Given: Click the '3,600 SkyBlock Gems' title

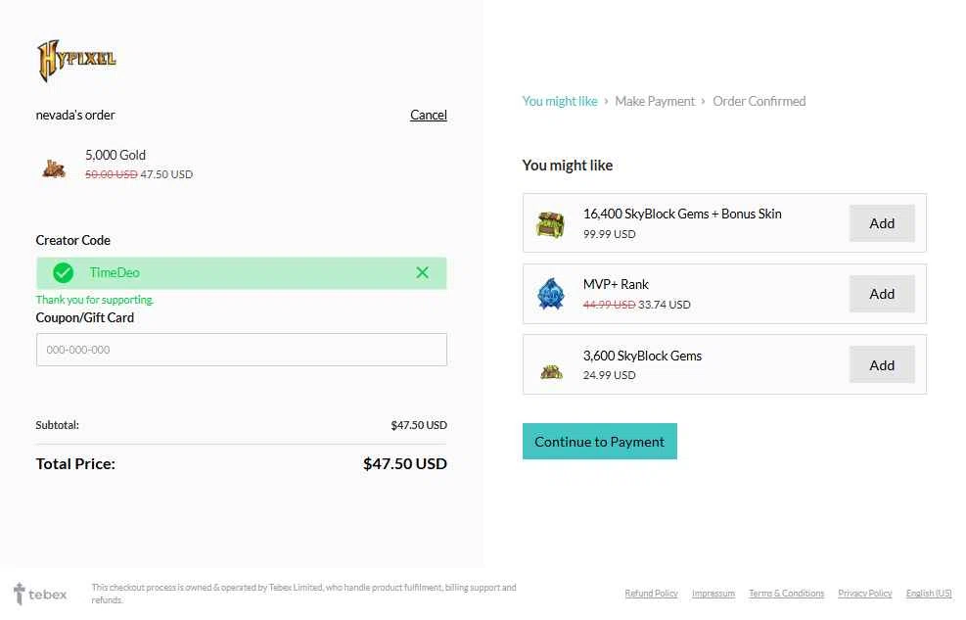Looking at the screenshot, I should click(642, 356).
